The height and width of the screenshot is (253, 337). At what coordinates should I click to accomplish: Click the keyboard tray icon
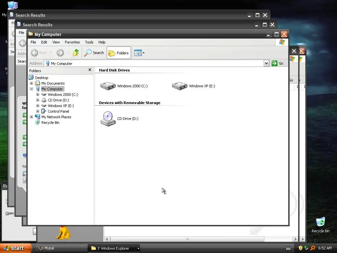click(288, 248)
